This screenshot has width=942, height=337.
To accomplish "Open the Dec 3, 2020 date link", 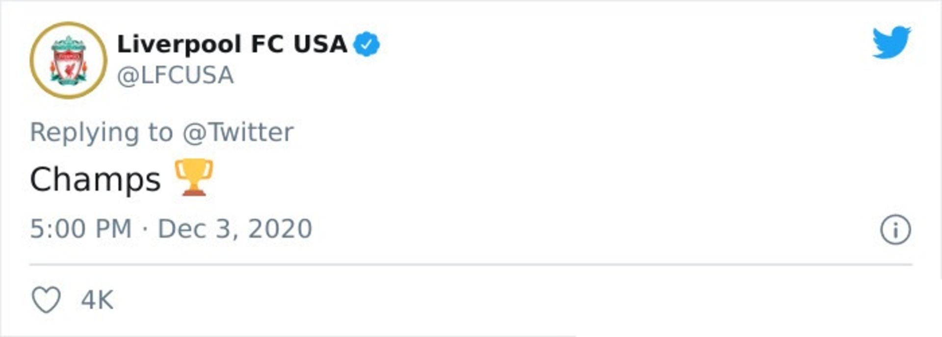I will (x=235, y=229).
